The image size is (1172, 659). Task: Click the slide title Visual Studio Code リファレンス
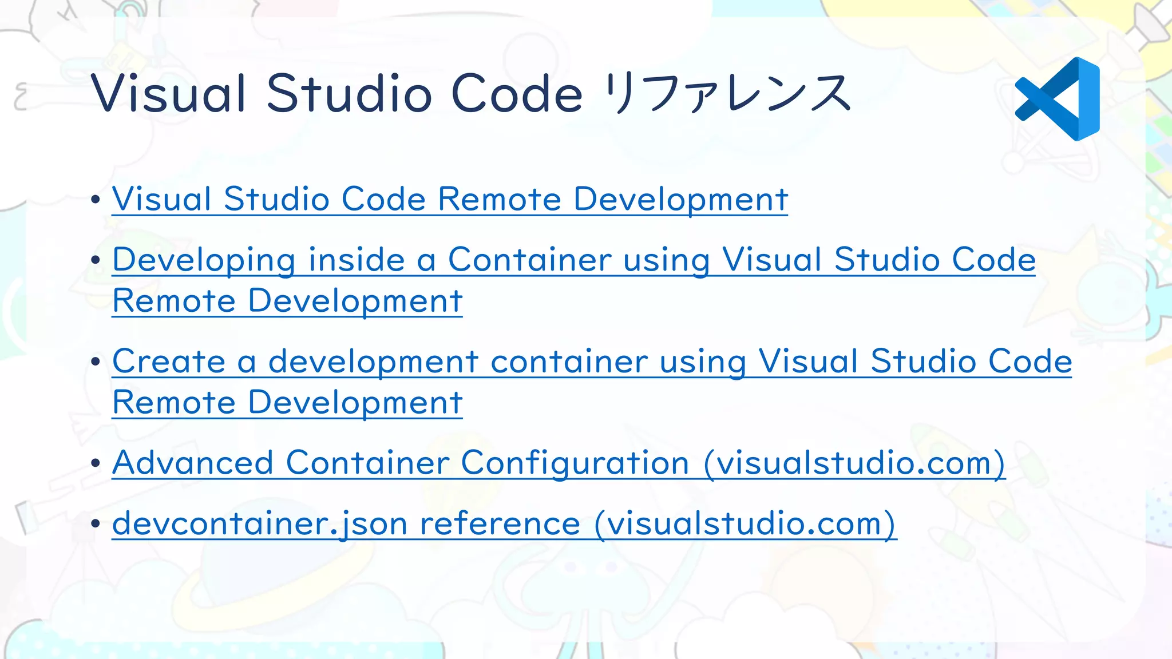(470, 92)
